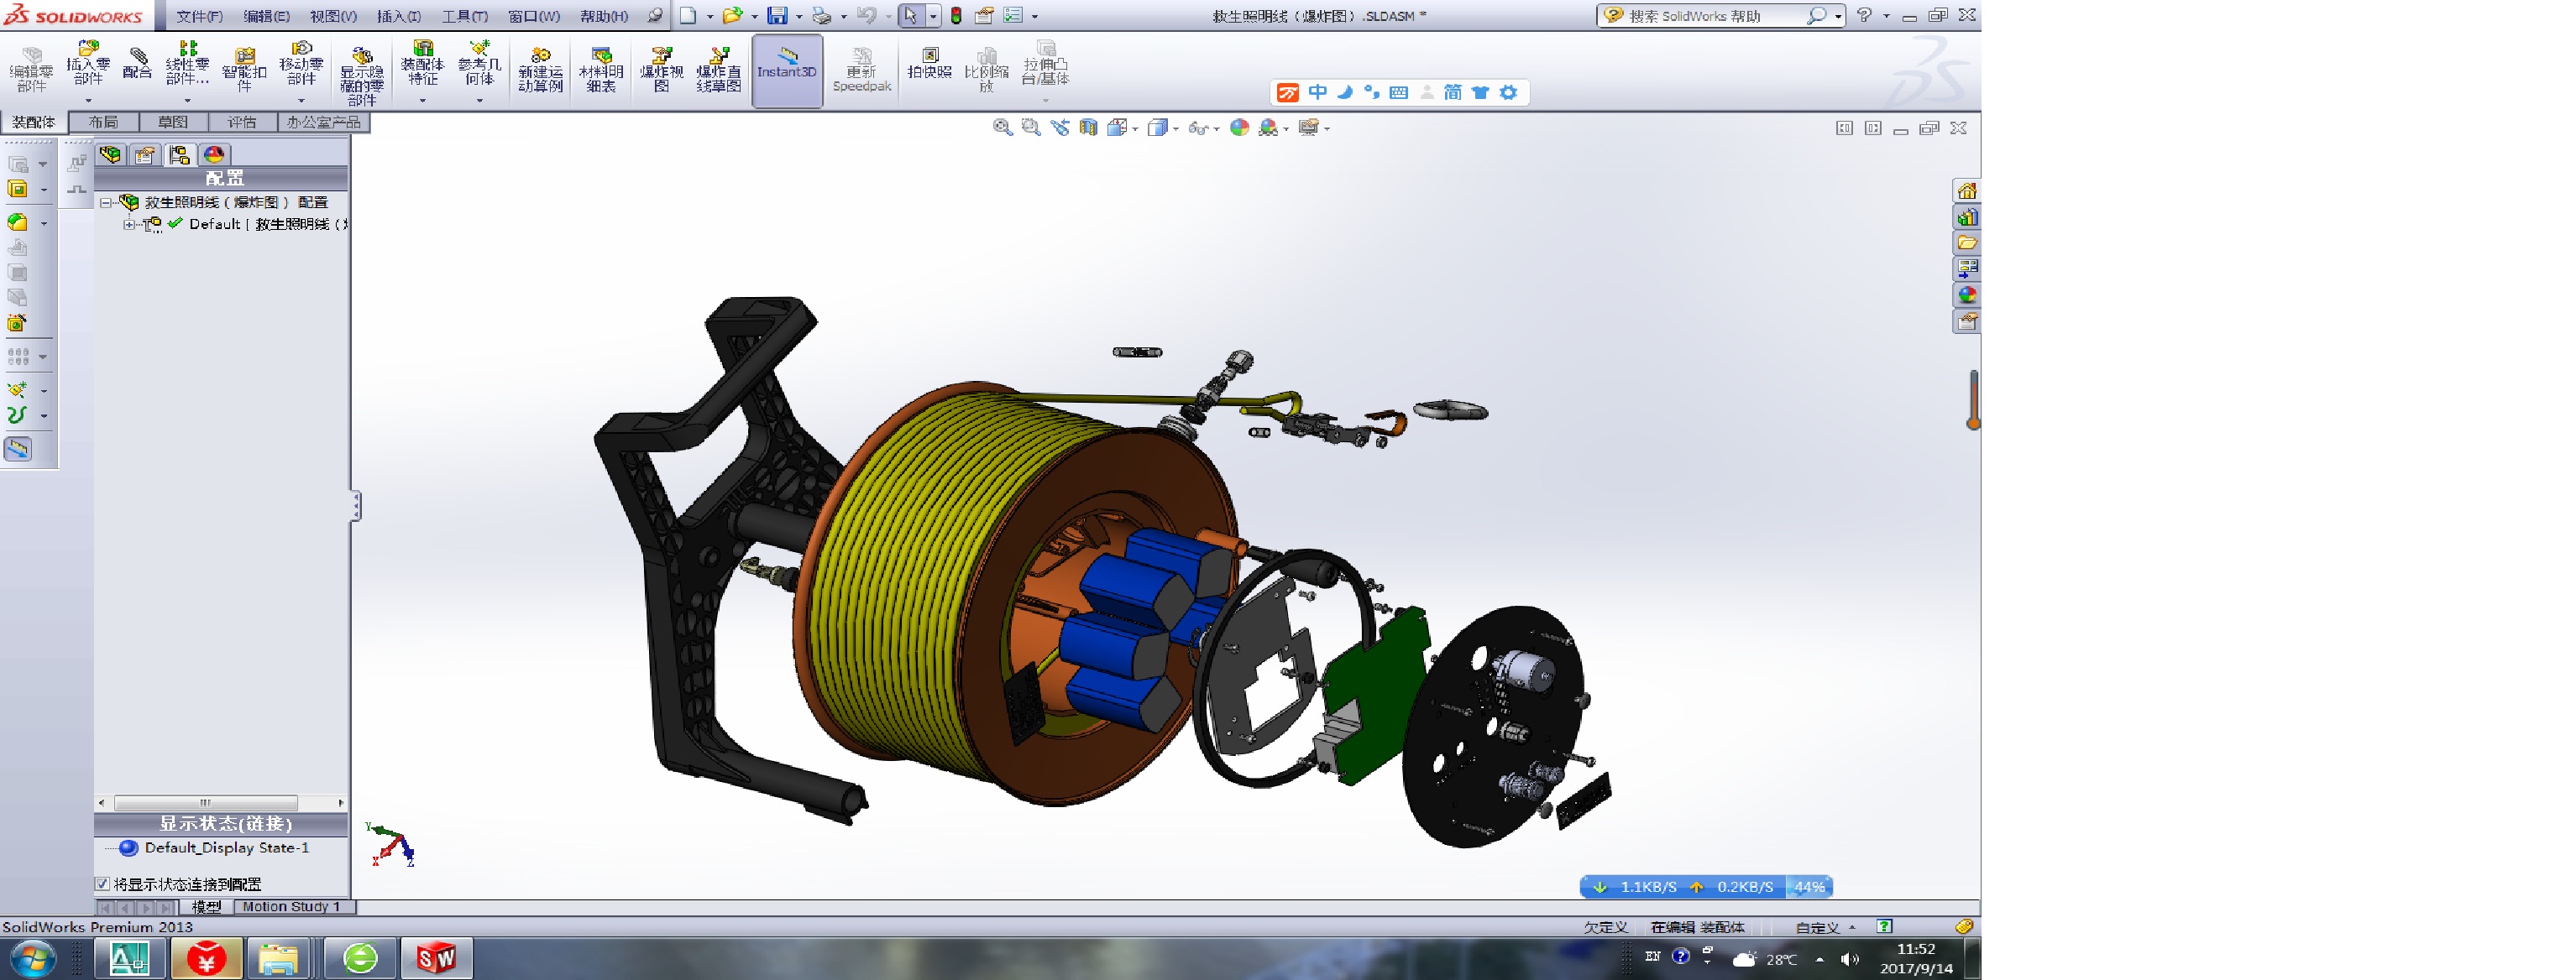Click the Rebuild traffic light icon

956,15
